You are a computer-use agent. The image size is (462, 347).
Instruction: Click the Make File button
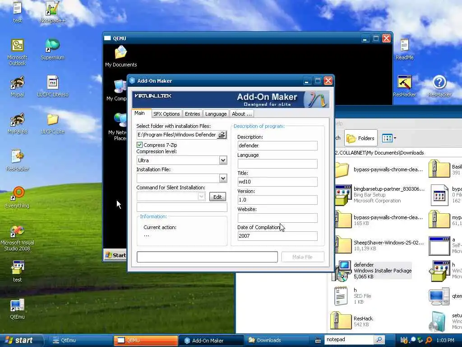click(x=303, y=257)
